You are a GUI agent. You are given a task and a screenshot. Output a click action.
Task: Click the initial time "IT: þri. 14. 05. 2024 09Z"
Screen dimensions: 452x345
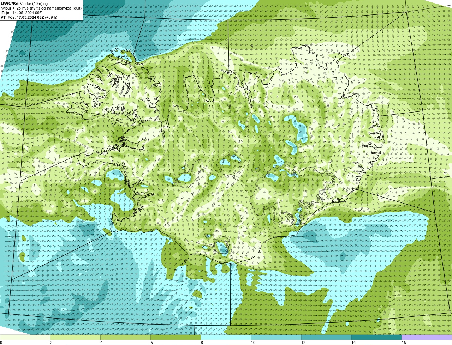21,13
